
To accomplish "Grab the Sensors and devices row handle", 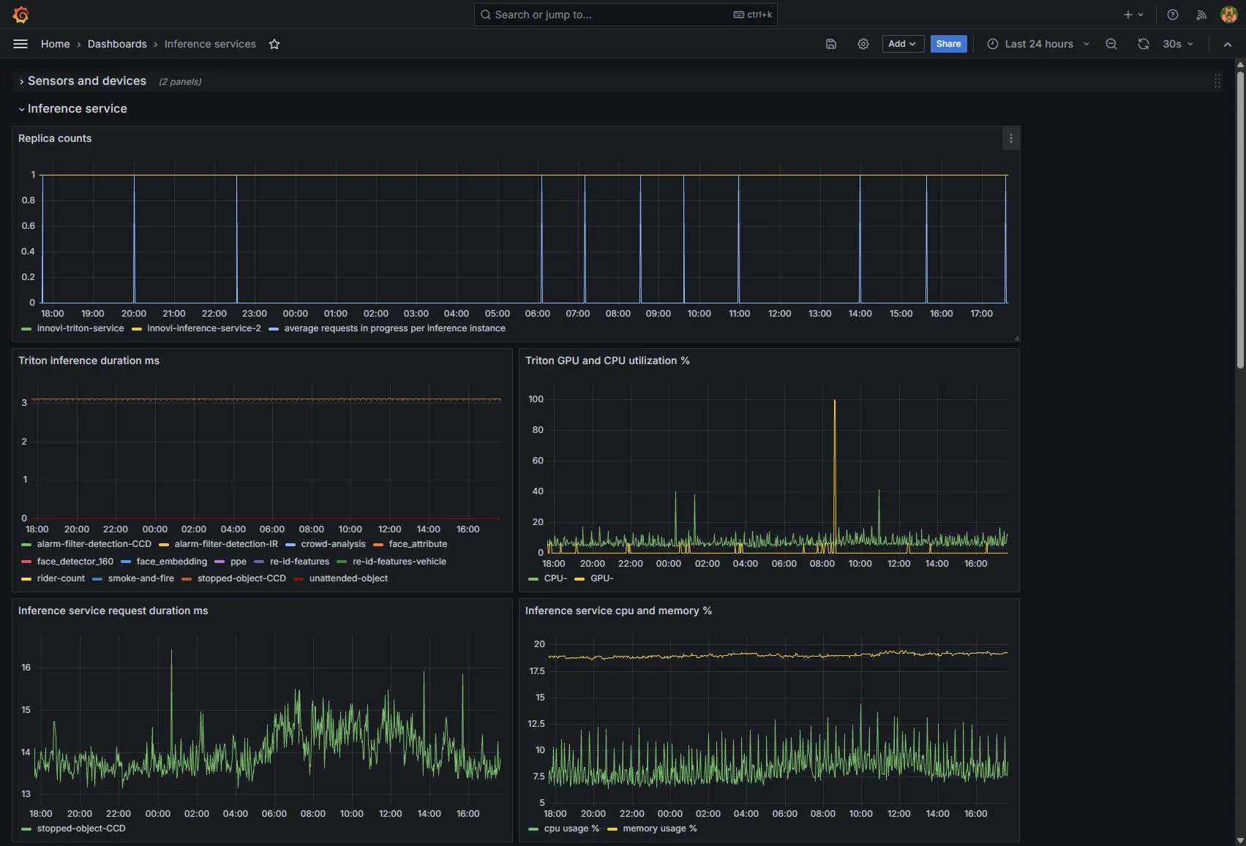I will [x=1217, y=81].
